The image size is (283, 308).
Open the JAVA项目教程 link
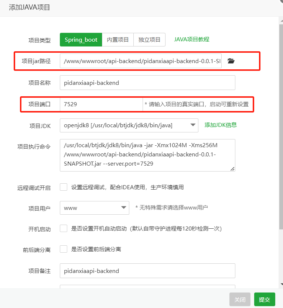coord(191,39)
